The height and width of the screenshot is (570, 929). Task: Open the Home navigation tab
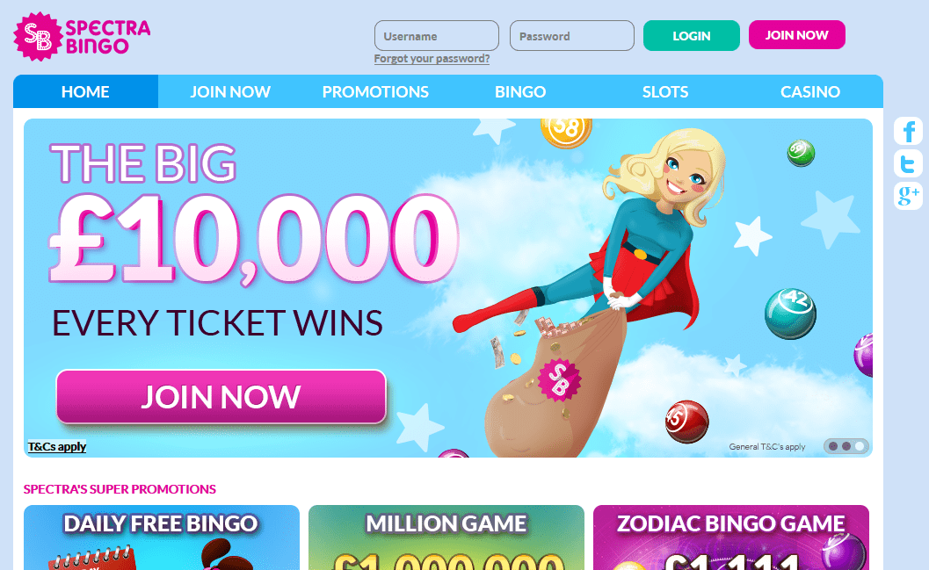tap(85, 91)
